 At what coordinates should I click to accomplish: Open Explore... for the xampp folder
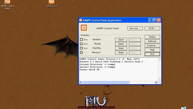click(152, 45)
